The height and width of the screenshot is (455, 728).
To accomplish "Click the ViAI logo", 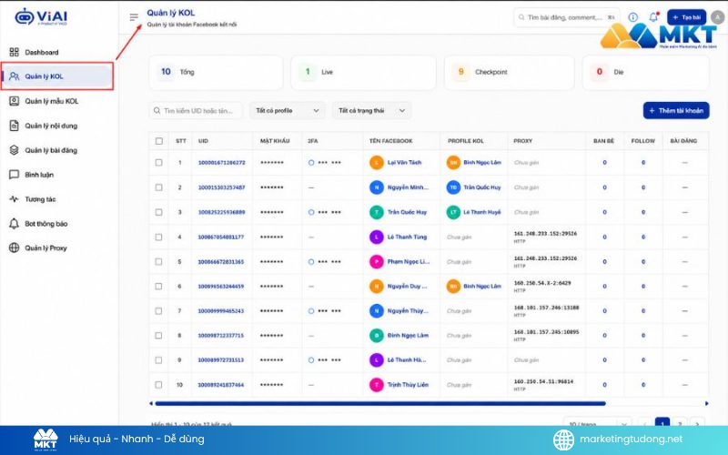I will click(41, 16).
